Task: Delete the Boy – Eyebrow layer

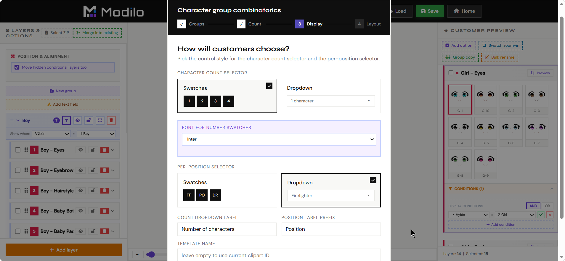Action: 105,170
